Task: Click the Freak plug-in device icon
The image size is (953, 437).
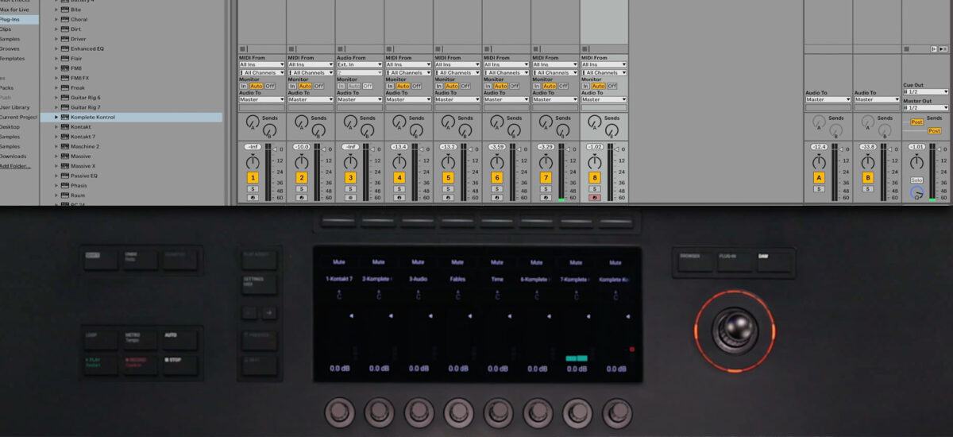Action: point(65,87)
